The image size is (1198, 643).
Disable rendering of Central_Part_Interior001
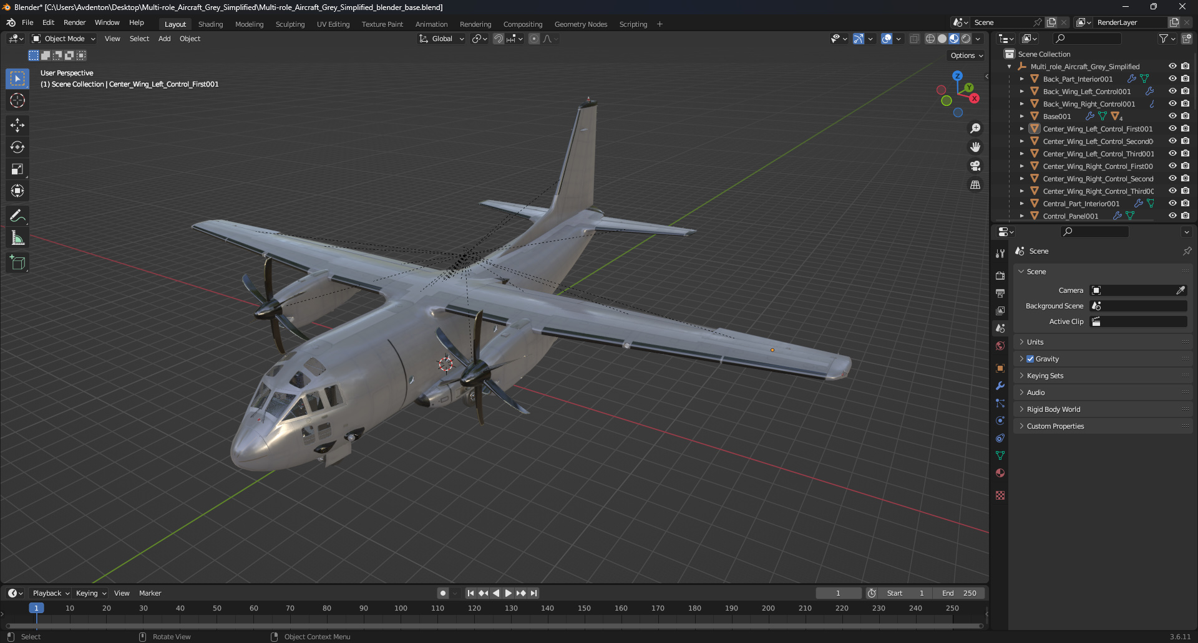coord(1185,203)
